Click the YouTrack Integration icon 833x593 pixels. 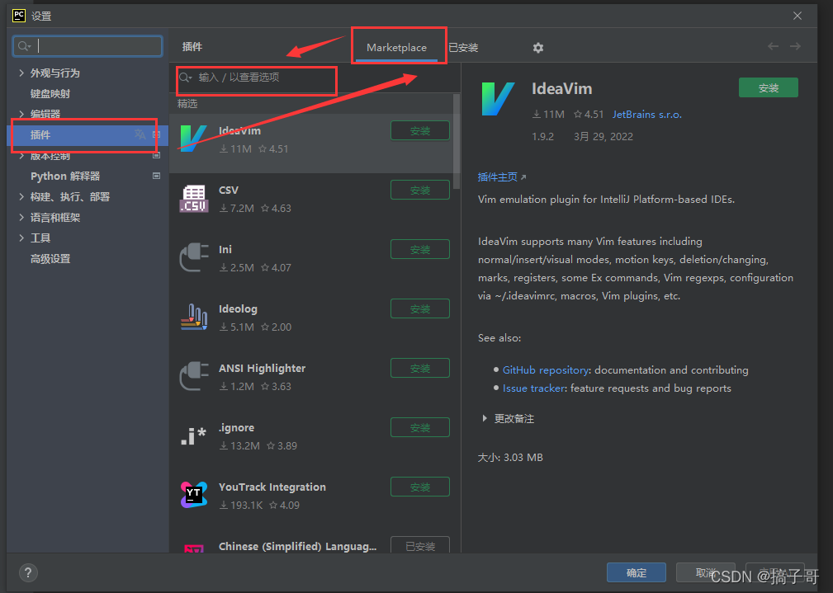click(193, 495)
